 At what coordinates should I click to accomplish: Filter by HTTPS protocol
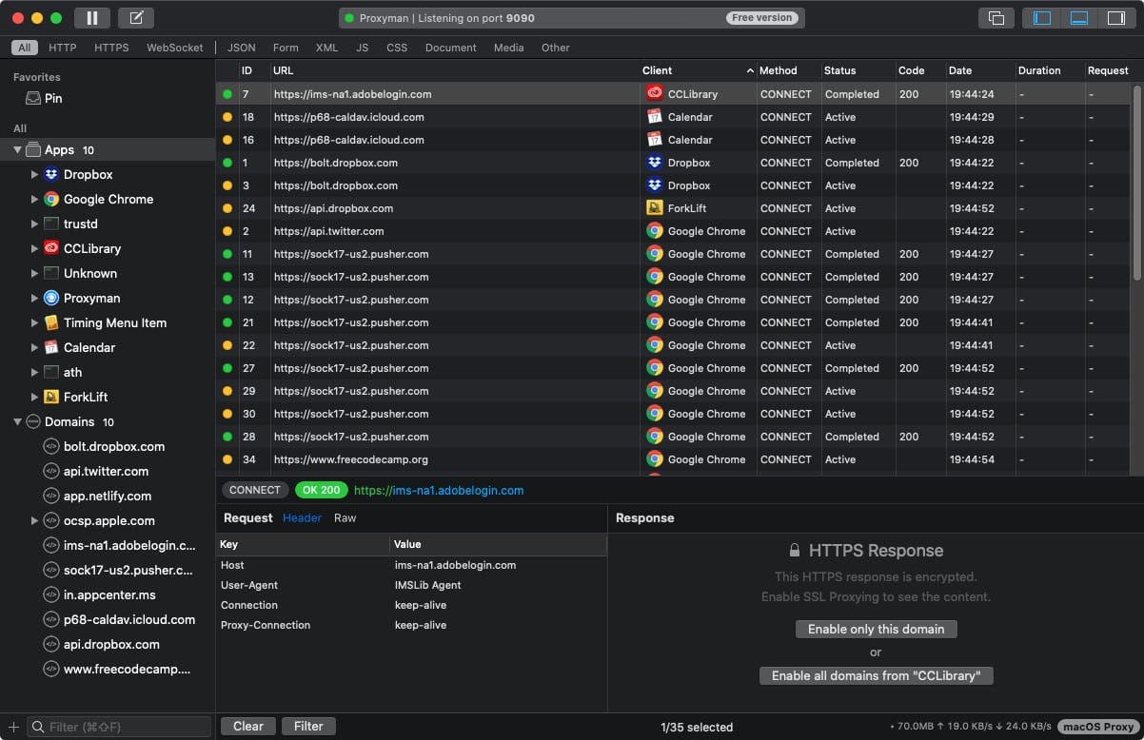click(111, 48)
